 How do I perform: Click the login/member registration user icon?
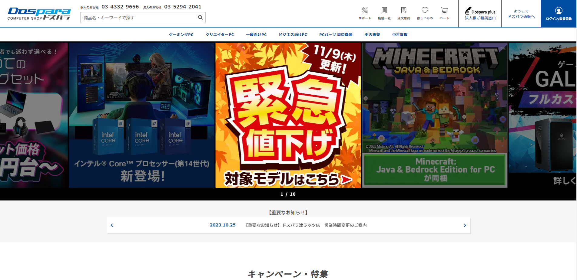pyautogui.click(x=559, y=11)
